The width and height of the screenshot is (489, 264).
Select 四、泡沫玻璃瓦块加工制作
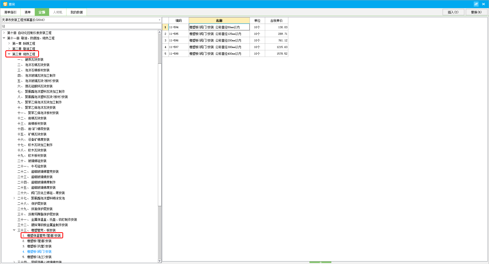[37, 75]
